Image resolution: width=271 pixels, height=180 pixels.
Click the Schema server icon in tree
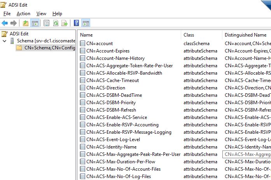pos(12,41)
